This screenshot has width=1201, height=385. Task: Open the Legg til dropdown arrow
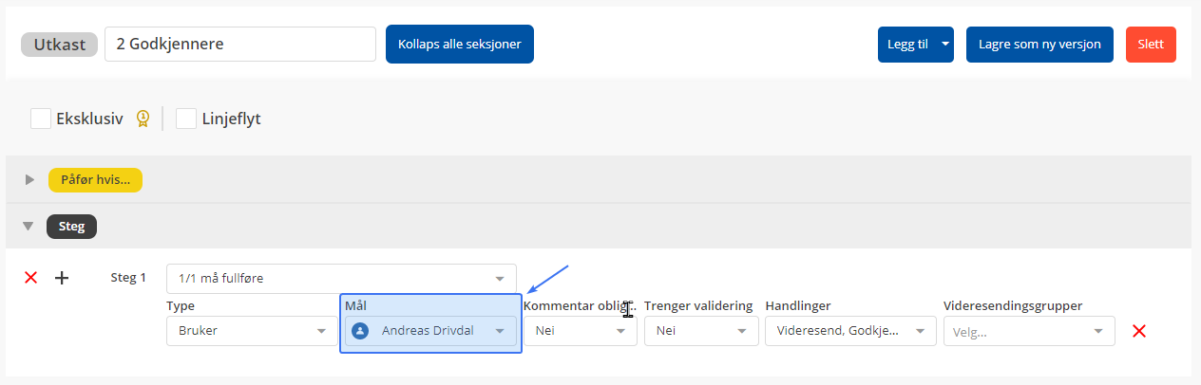coord(944,45)
